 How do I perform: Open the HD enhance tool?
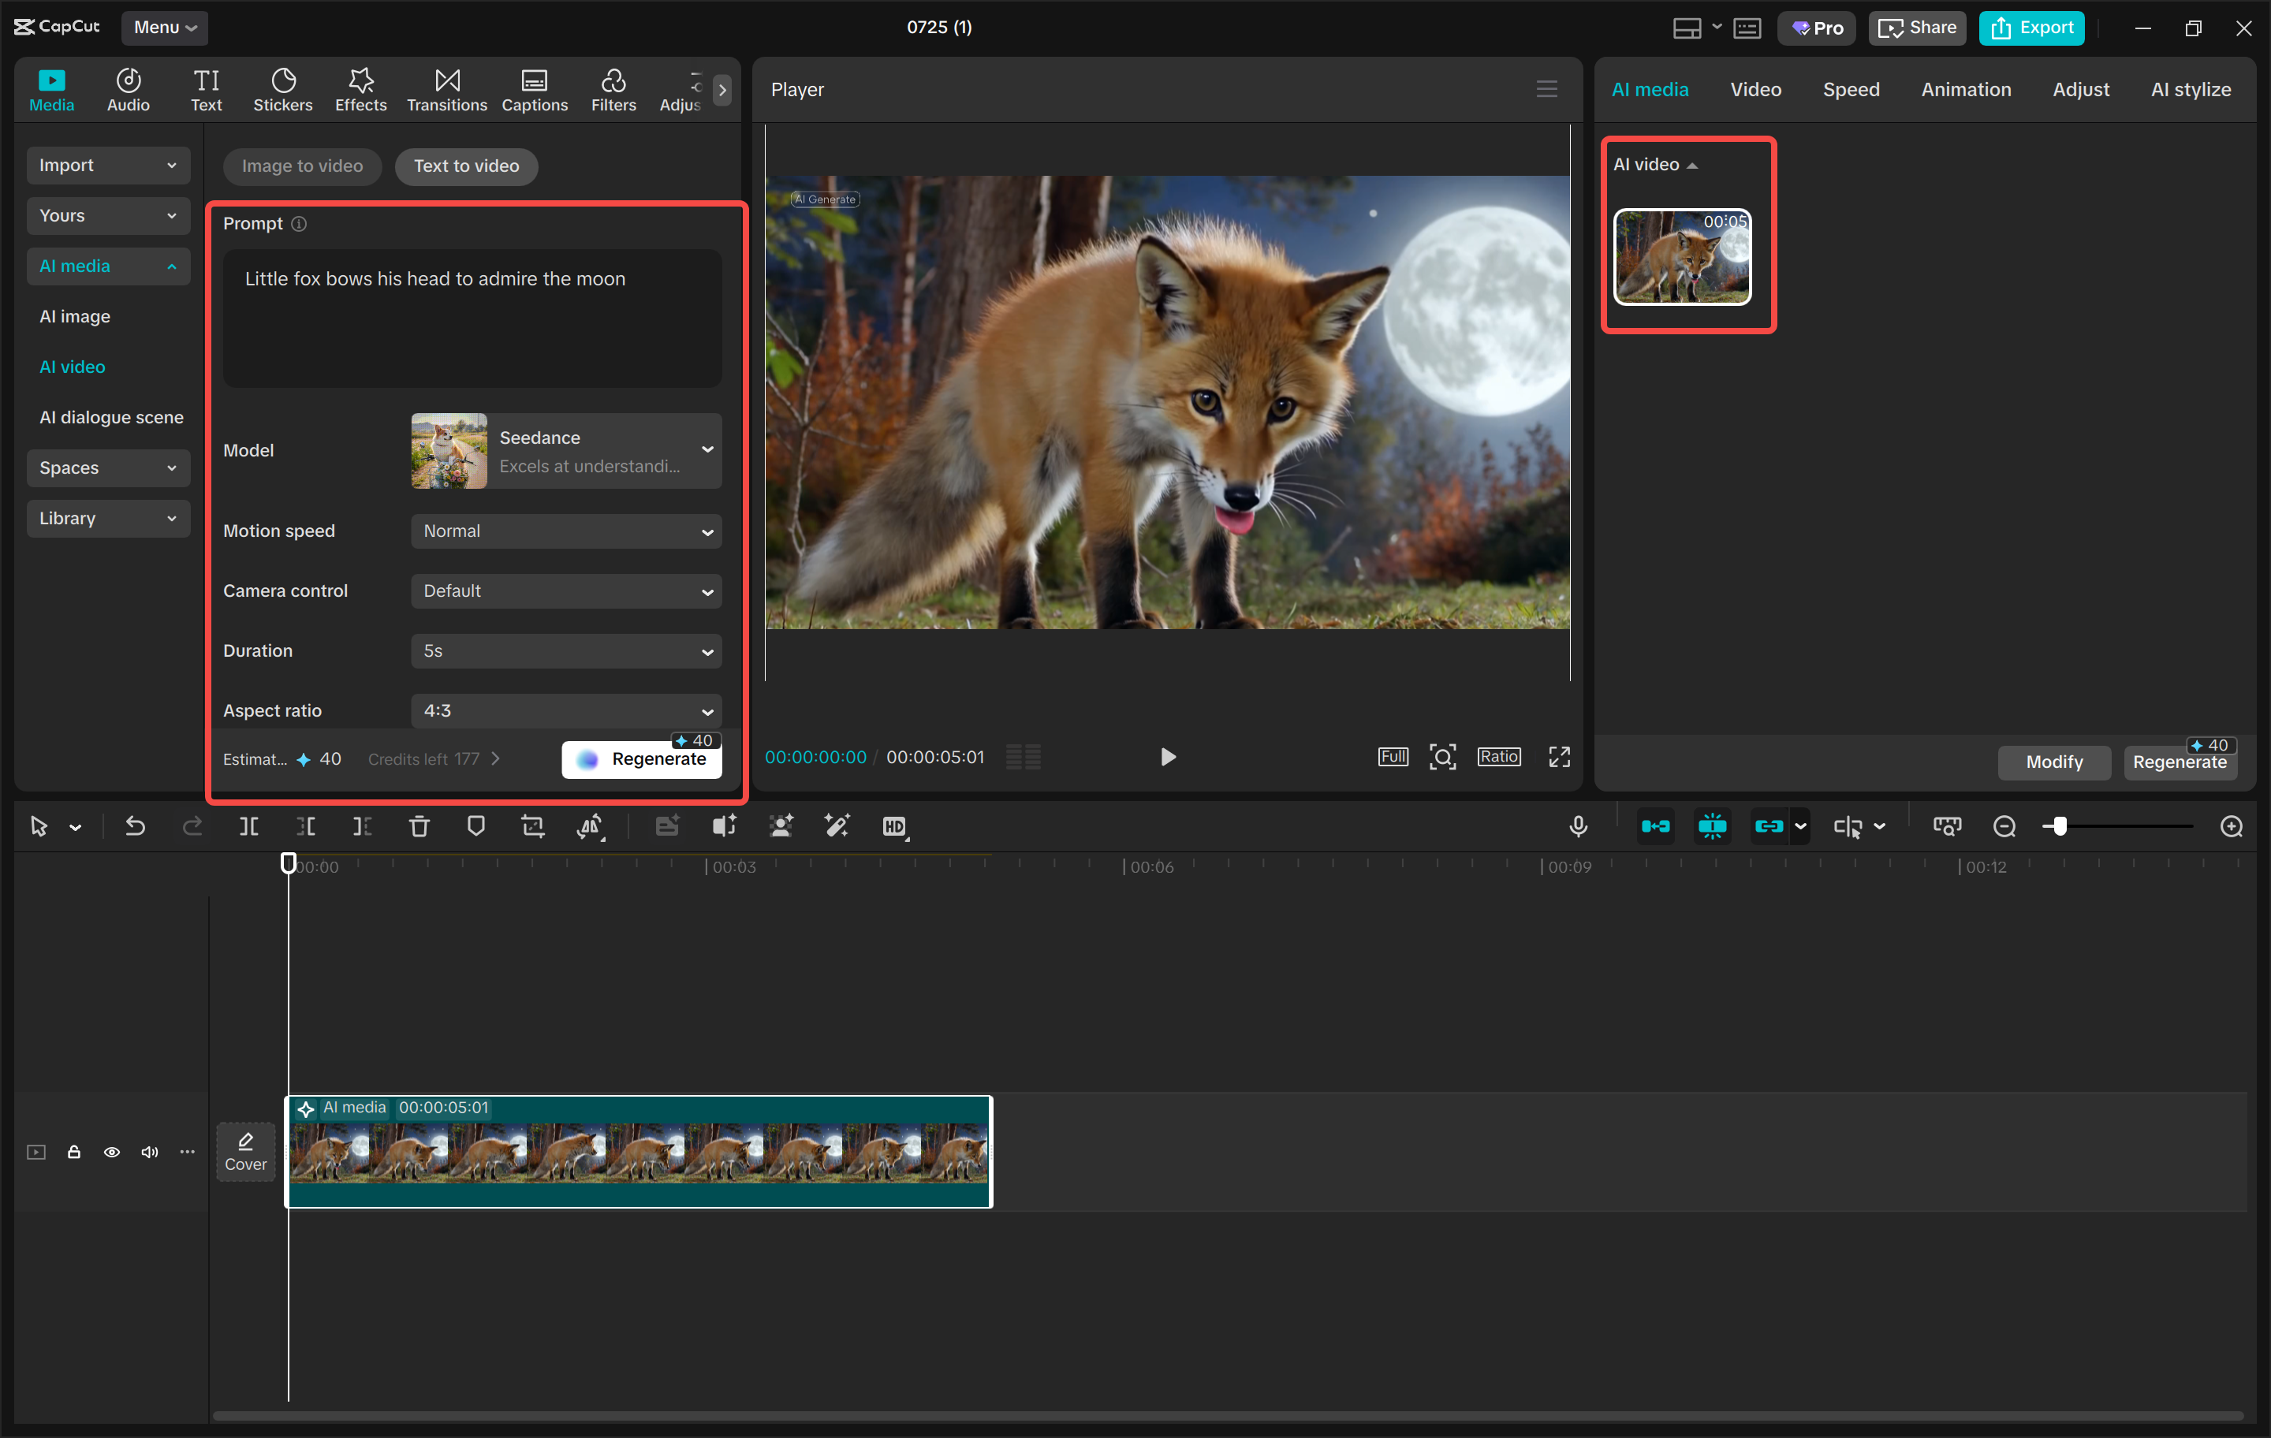(x=895, y=826)
